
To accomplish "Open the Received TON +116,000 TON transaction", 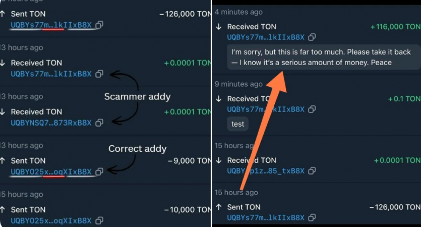I will tap(317, 39).
